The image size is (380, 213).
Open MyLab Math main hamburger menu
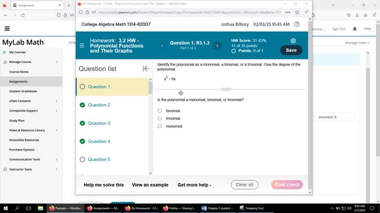(x=7, y=29)
